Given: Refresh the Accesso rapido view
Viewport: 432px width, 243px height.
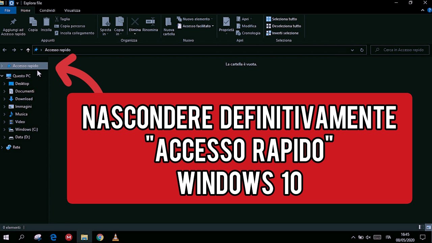Looking at the screenshot, I should pyautogui.click(x=362, y=50).
